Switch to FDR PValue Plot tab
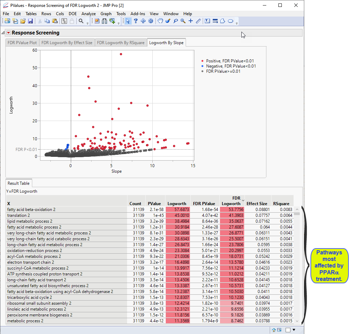 click(22, 43)
